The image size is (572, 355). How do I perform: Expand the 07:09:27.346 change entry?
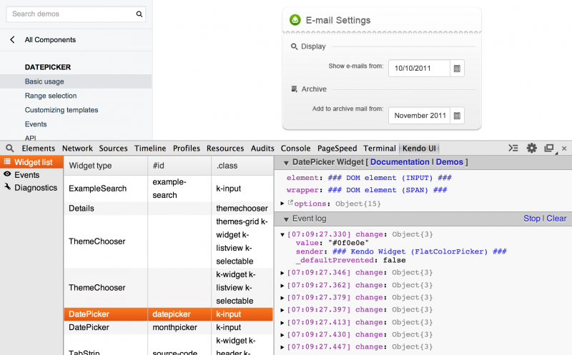click(x=282, y=273)
